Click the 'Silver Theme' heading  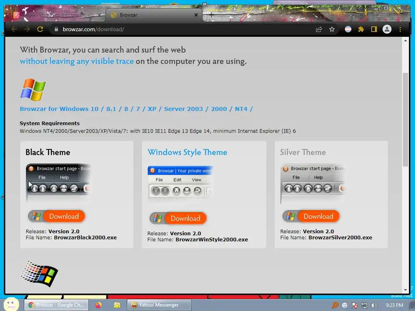pos(303,152)
